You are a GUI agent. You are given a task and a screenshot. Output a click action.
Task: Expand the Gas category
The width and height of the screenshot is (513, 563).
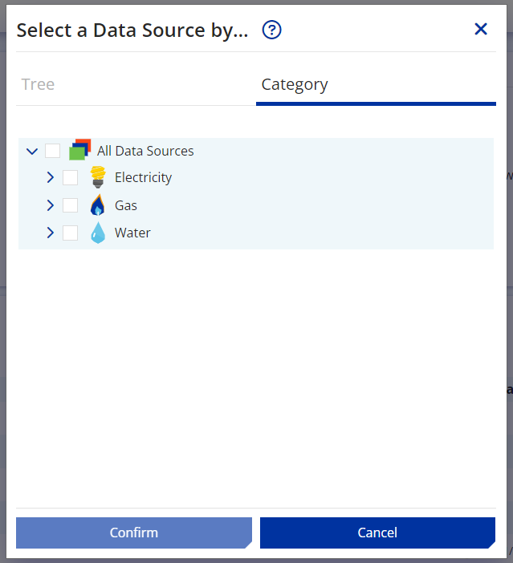point(50,205)
